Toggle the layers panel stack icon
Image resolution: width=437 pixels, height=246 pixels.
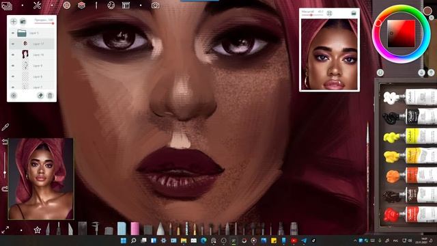tap(81, 5)
